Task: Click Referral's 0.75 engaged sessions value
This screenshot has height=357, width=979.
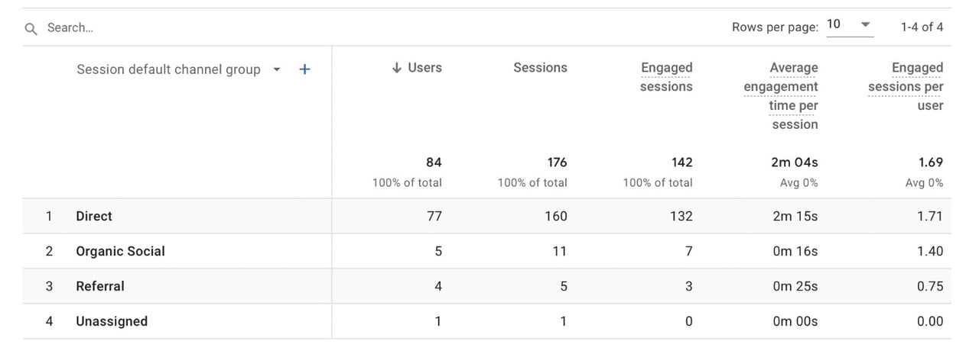Action: tap(930, 286)
